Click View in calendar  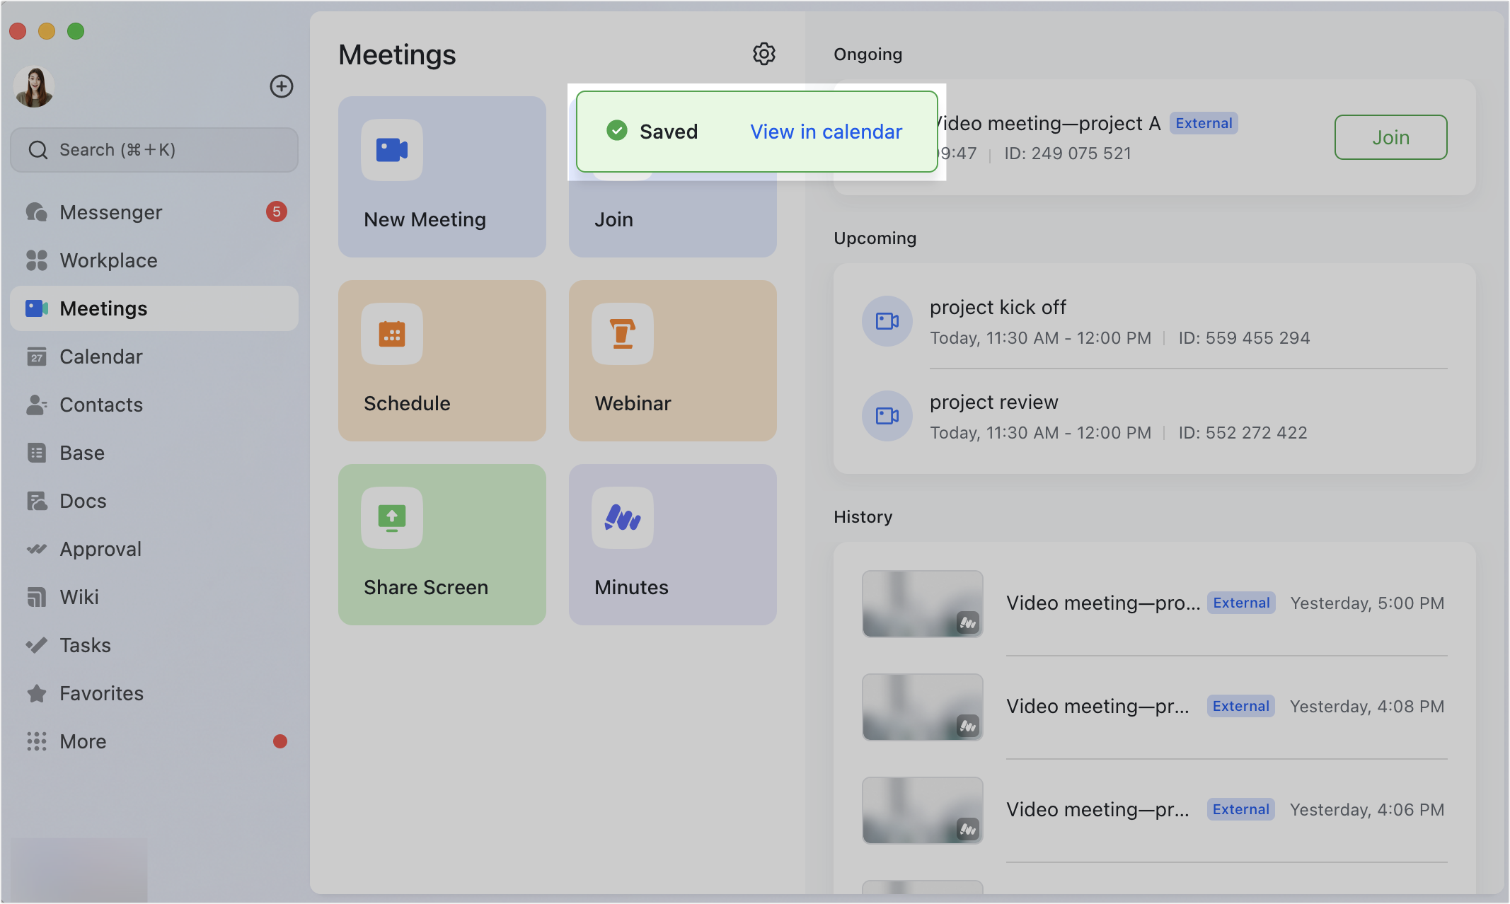tap(826, 132)
